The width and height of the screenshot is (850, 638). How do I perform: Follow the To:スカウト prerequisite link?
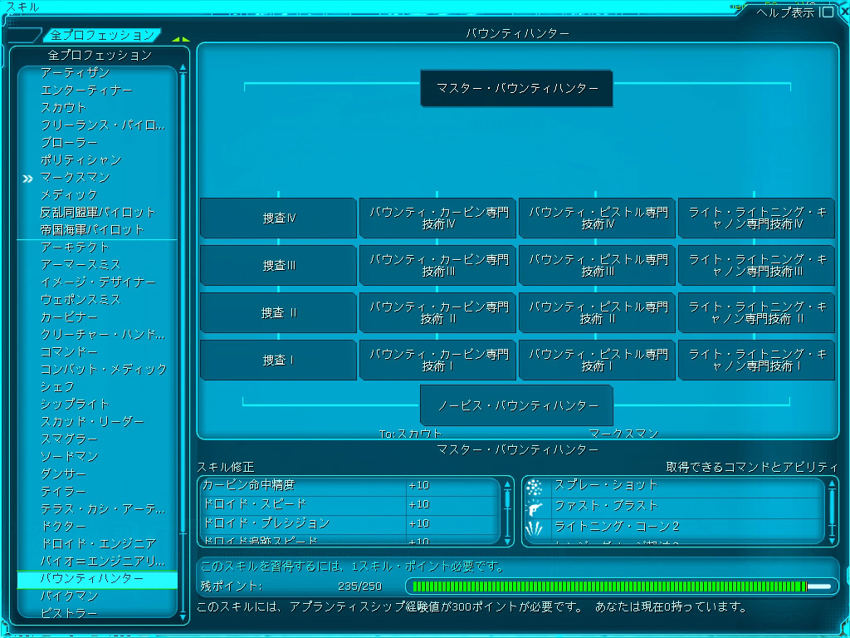410,434
